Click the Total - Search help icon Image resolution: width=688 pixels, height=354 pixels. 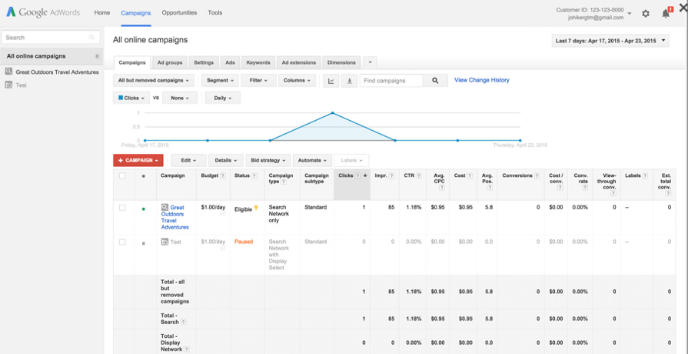pyautogui.click(x=184, y=322)
